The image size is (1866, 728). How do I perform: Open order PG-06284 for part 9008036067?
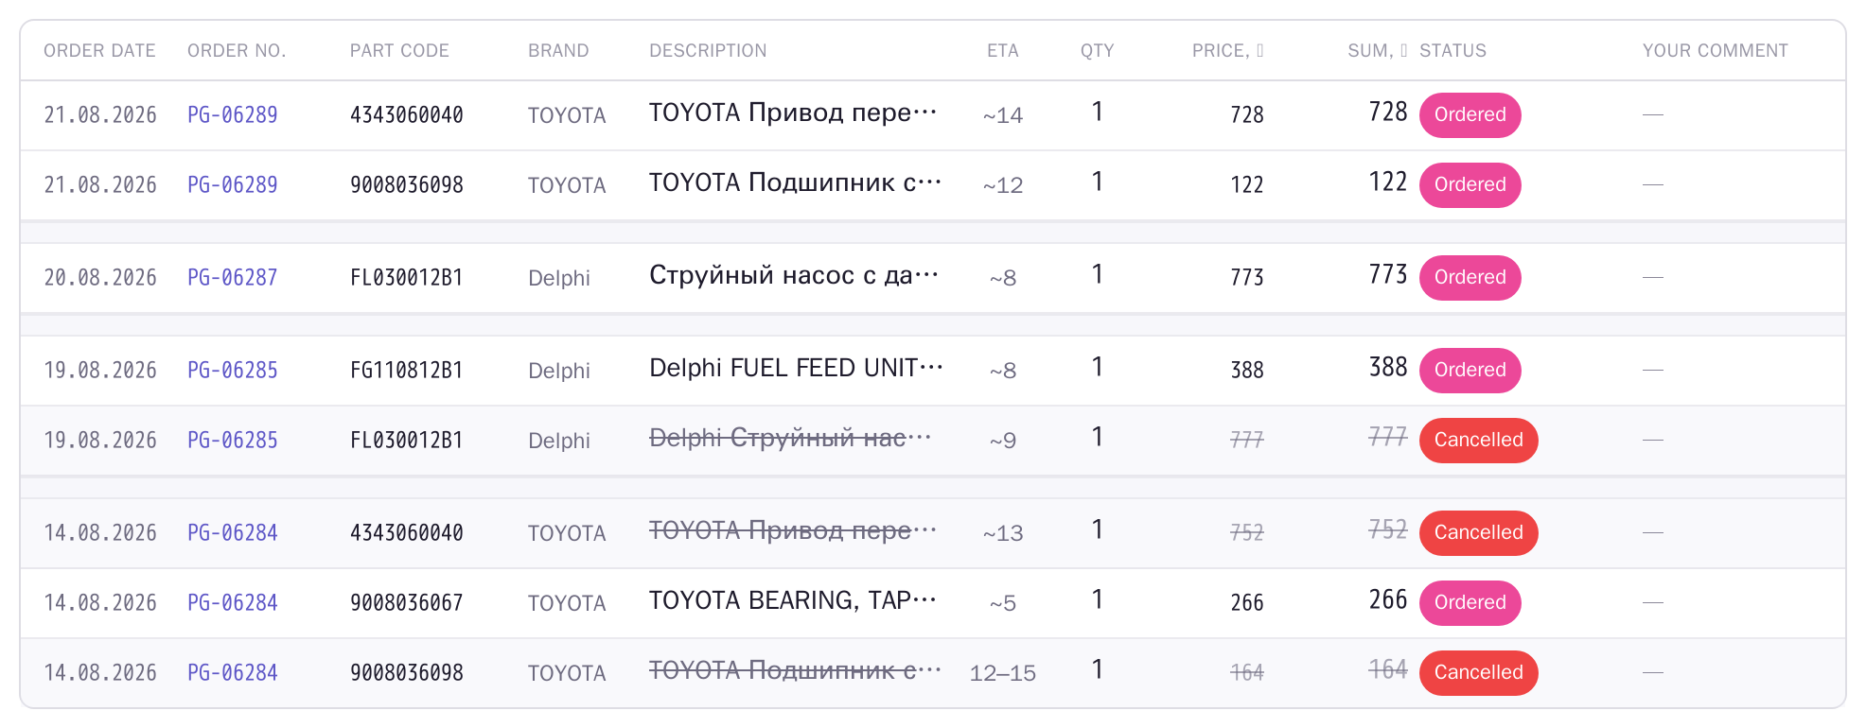(232, 603)
